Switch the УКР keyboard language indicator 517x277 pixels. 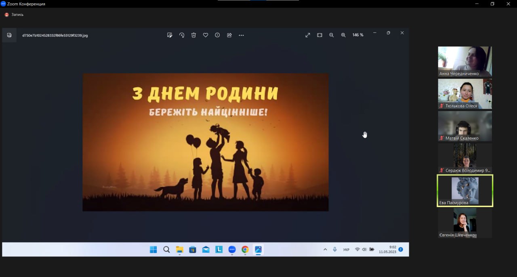346,250
